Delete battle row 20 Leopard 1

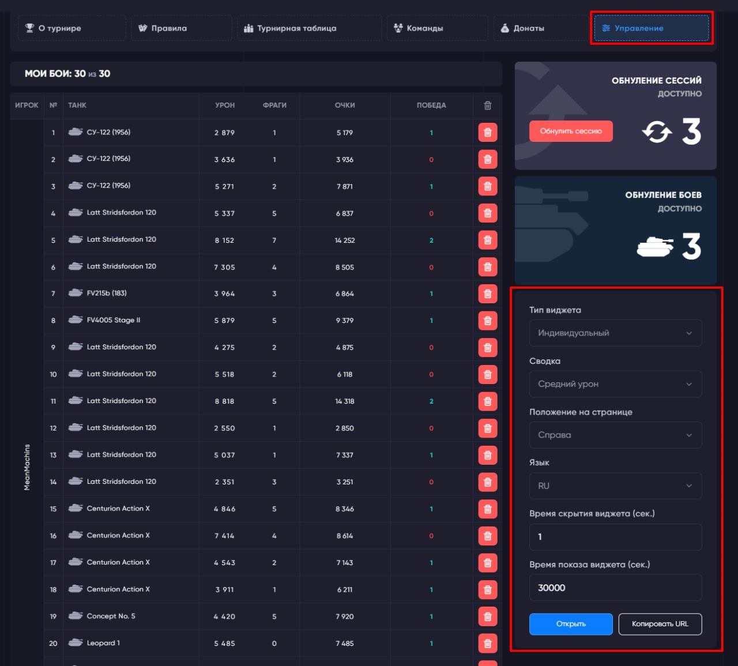click(487, 643)
